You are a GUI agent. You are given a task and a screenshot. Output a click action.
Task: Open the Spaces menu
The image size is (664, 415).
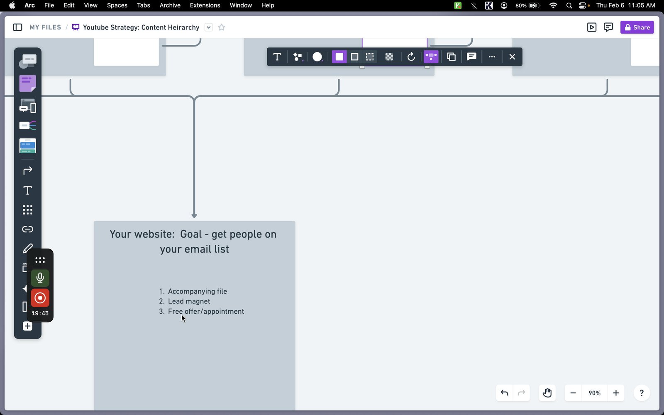click(117, 5)
